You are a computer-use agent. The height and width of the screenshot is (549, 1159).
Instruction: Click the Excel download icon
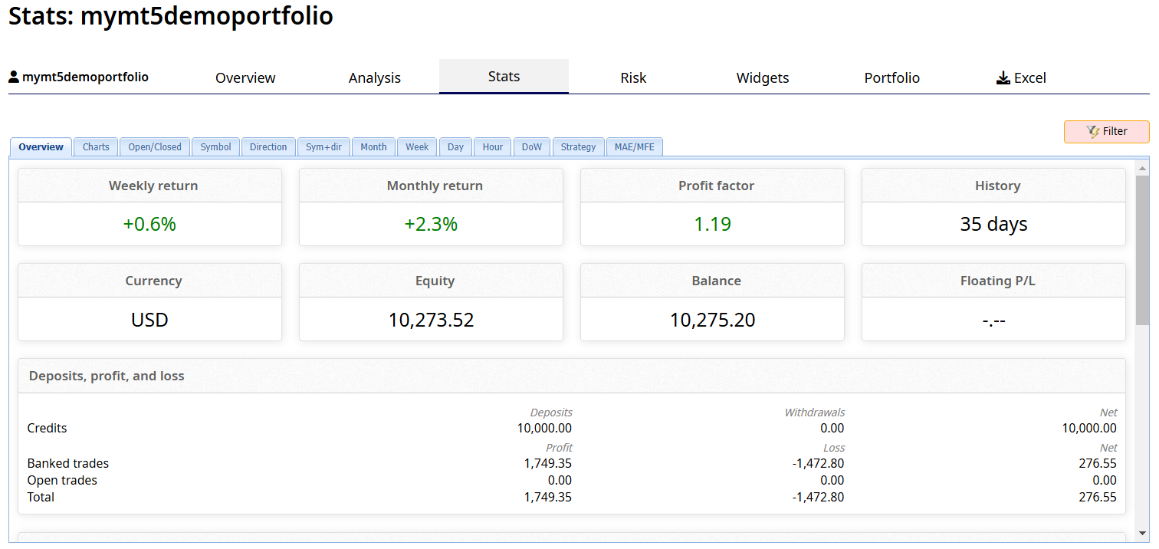pos(1003,77)
